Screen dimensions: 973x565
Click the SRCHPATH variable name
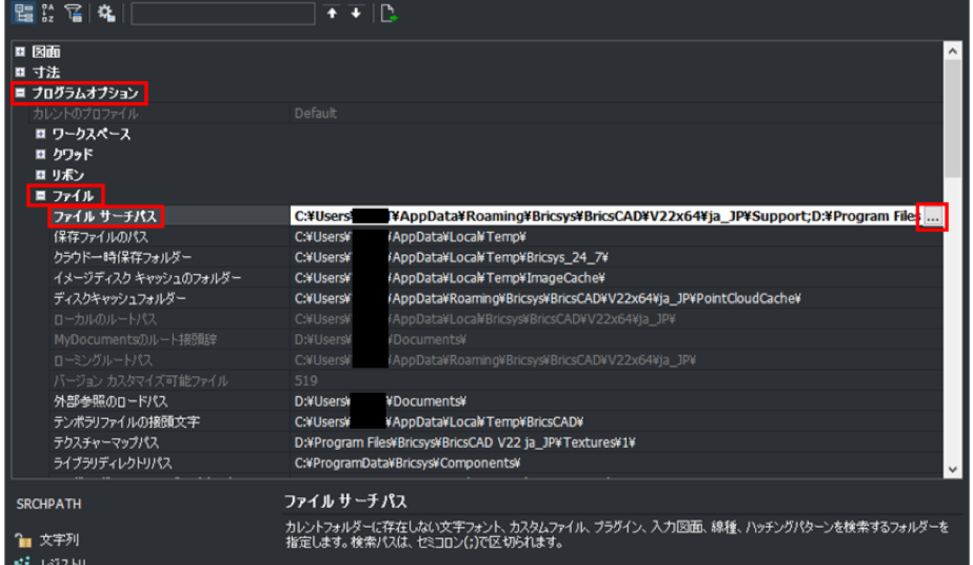pos(49,504)
